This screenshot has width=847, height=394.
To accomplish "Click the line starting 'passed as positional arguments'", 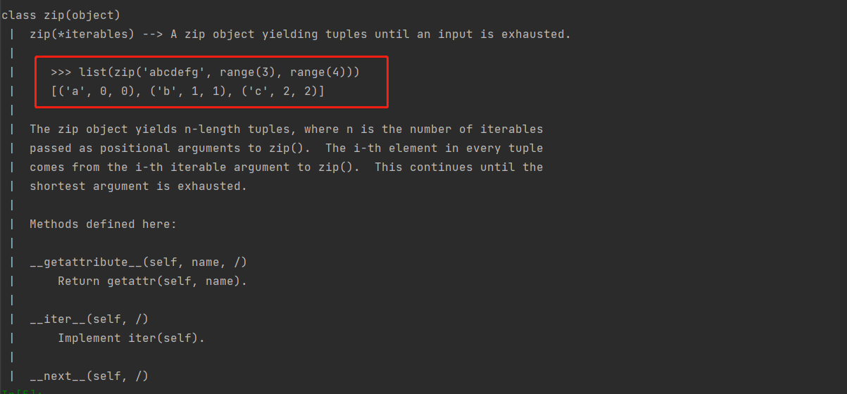I will click(x=287, y=148).
